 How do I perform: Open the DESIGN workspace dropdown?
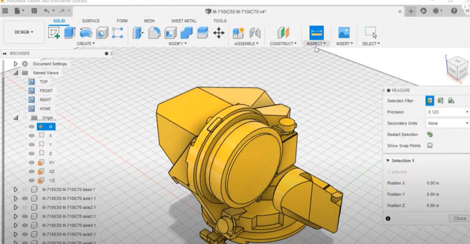pyautogui.click(x=24, y=32)
